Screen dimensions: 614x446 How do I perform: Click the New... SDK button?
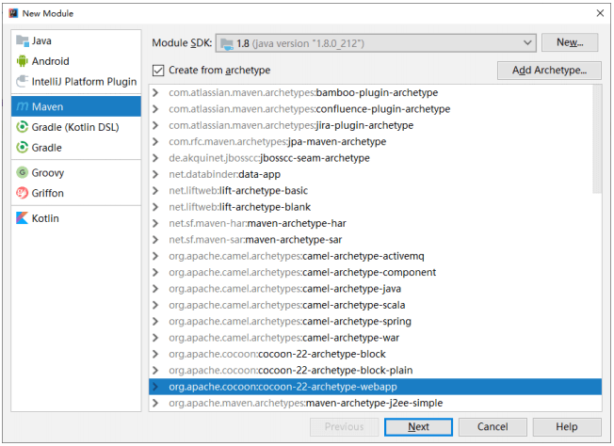(570, 42)
